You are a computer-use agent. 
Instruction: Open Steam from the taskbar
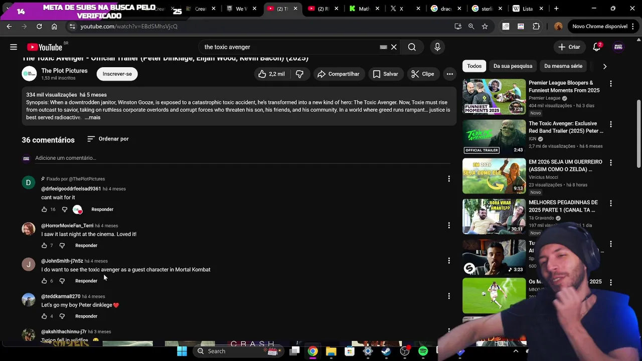pyautogui.click(x=386, y=351)
